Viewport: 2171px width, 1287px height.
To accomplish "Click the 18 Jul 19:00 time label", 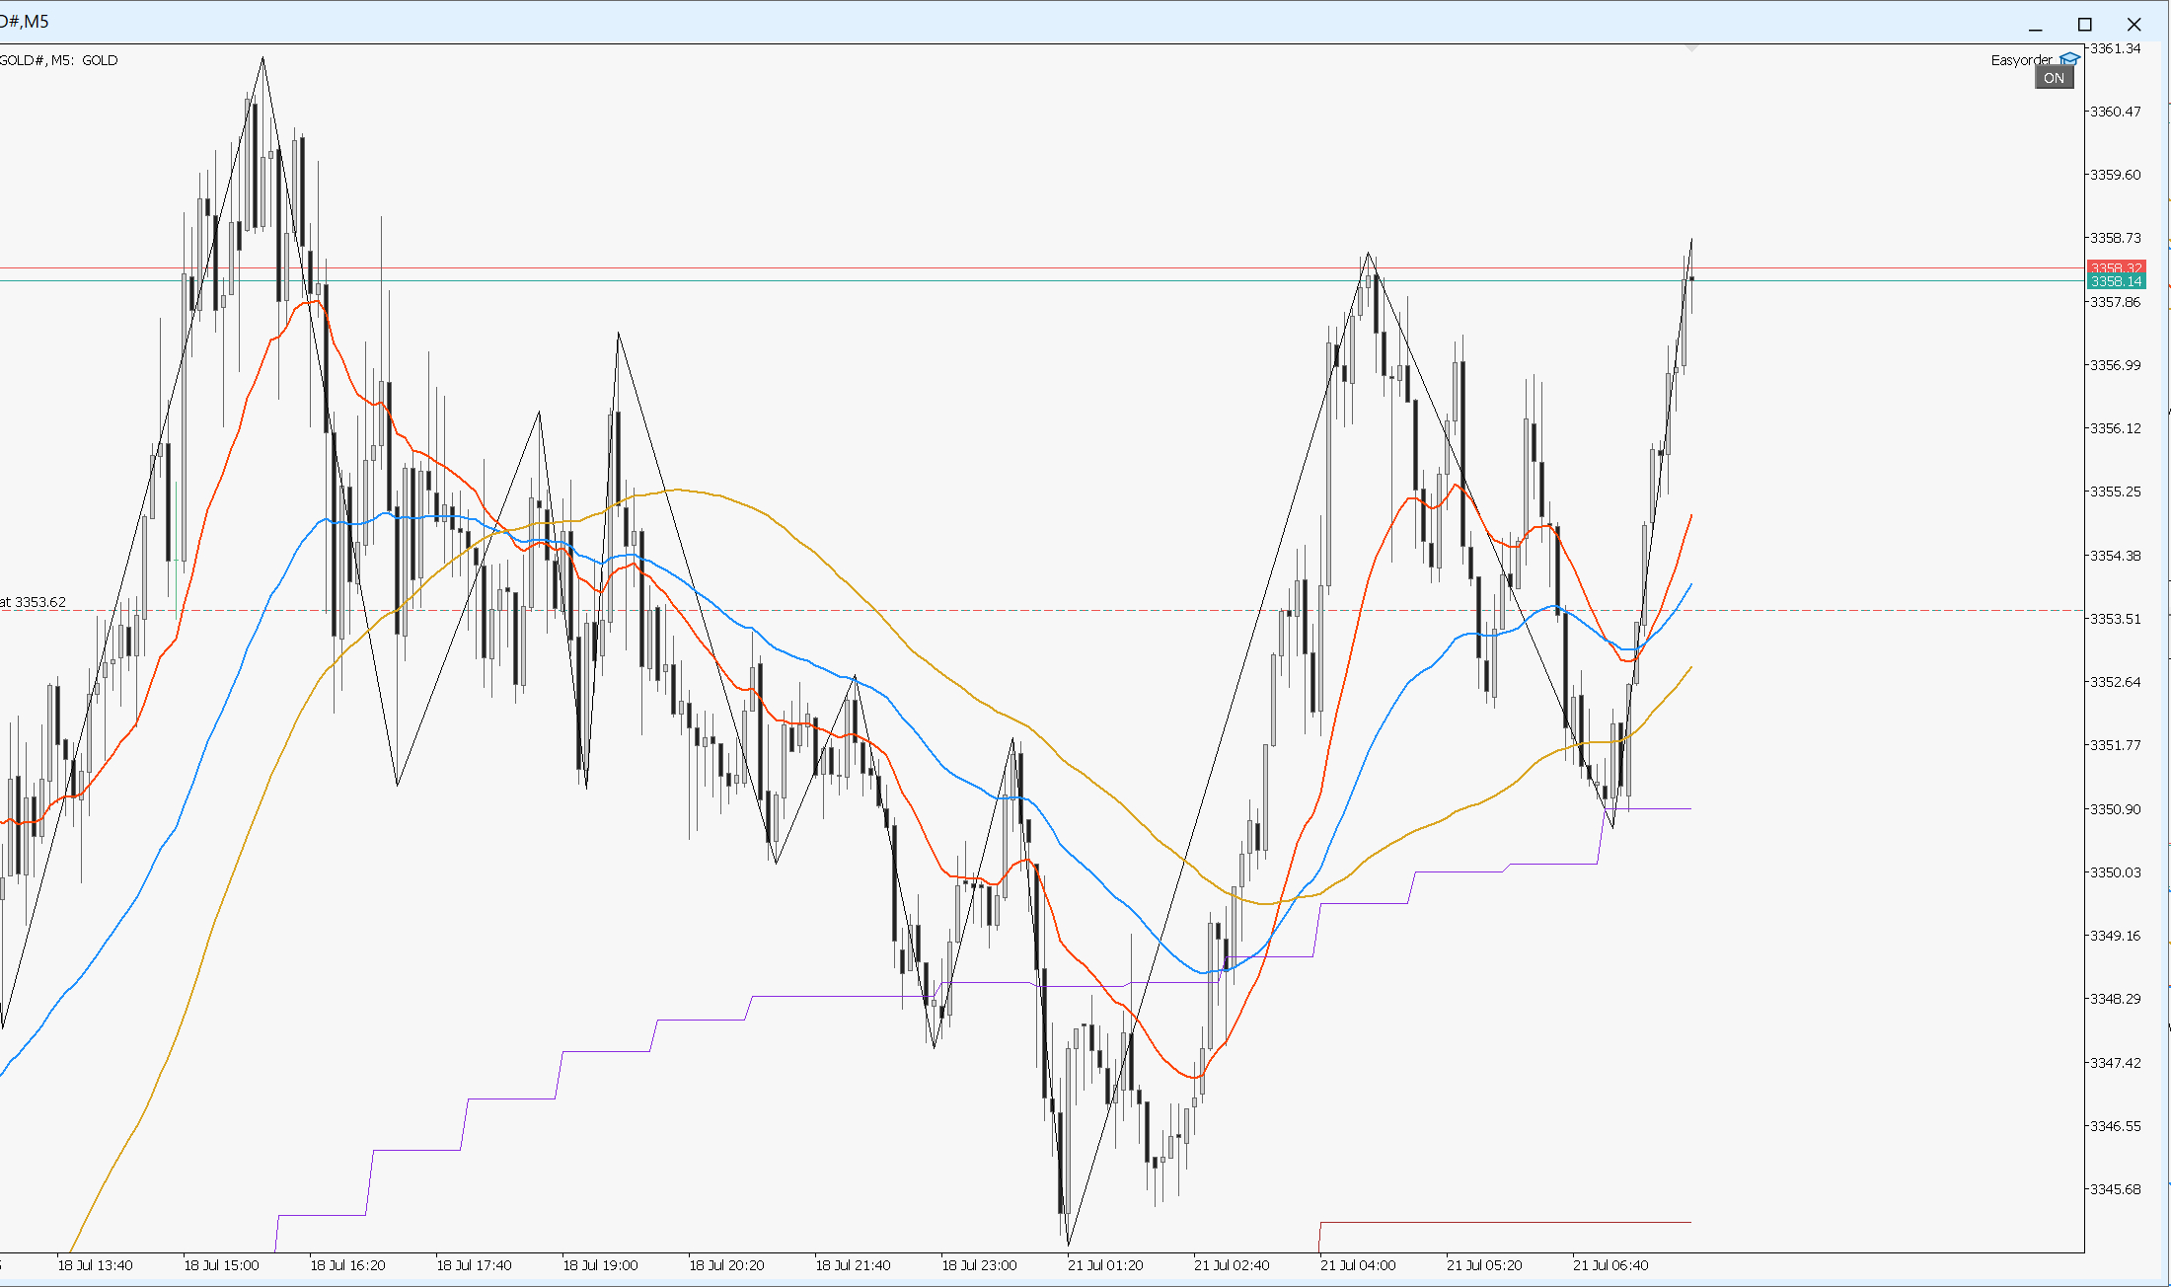I will (x=600, y=1265).
